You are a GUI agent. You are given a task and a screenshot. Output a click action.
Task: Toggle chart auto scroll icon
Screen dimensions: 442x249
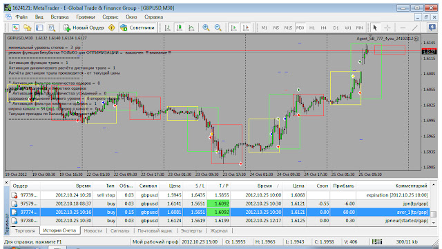coord(233,28)
